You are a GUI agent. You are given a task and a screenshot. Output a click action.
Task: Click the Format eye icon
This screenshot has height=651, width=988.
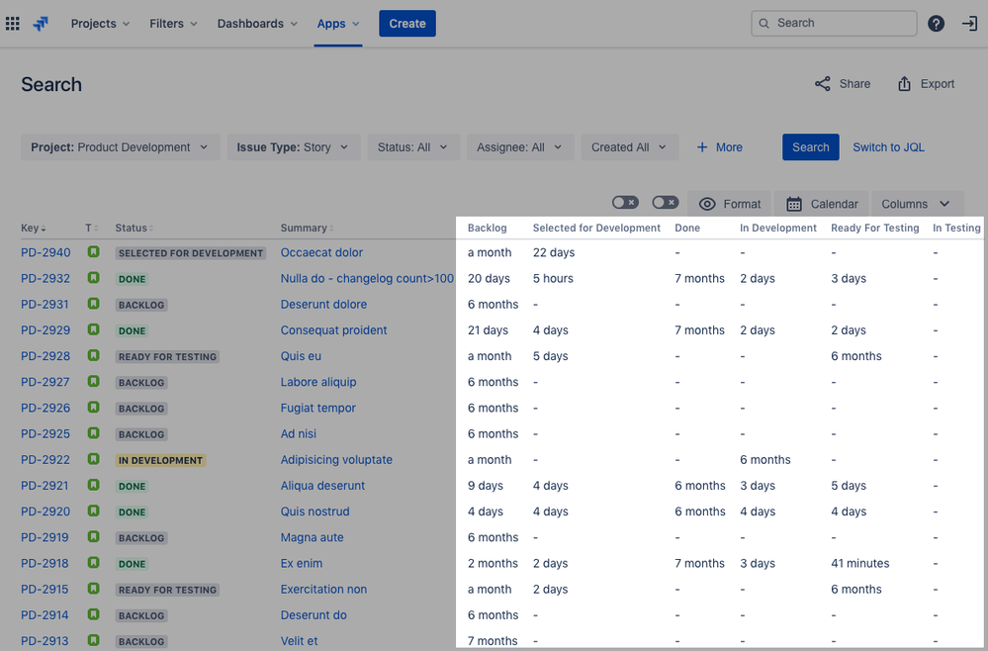(707, 204)
